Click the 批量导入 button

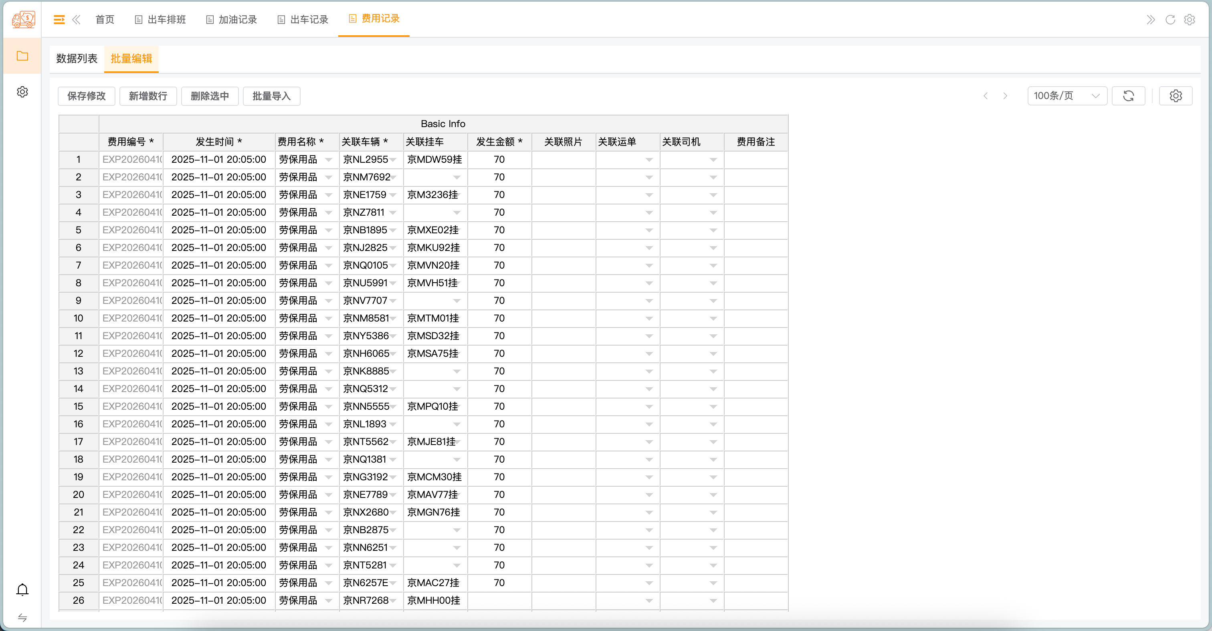(271, 96)
